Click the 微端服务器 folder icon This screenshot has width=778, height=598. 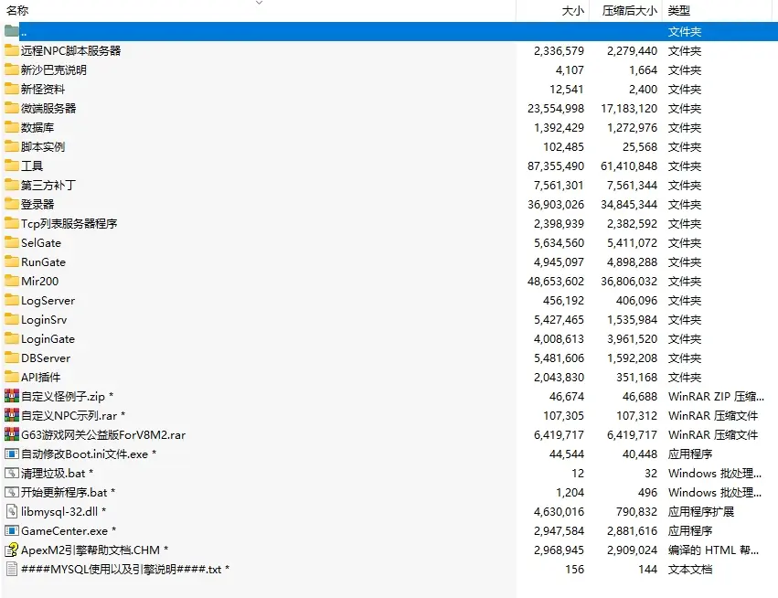click(11, 108)
